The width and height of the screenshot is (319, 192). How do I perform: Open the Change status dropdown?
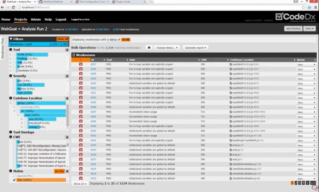[167, 47]
